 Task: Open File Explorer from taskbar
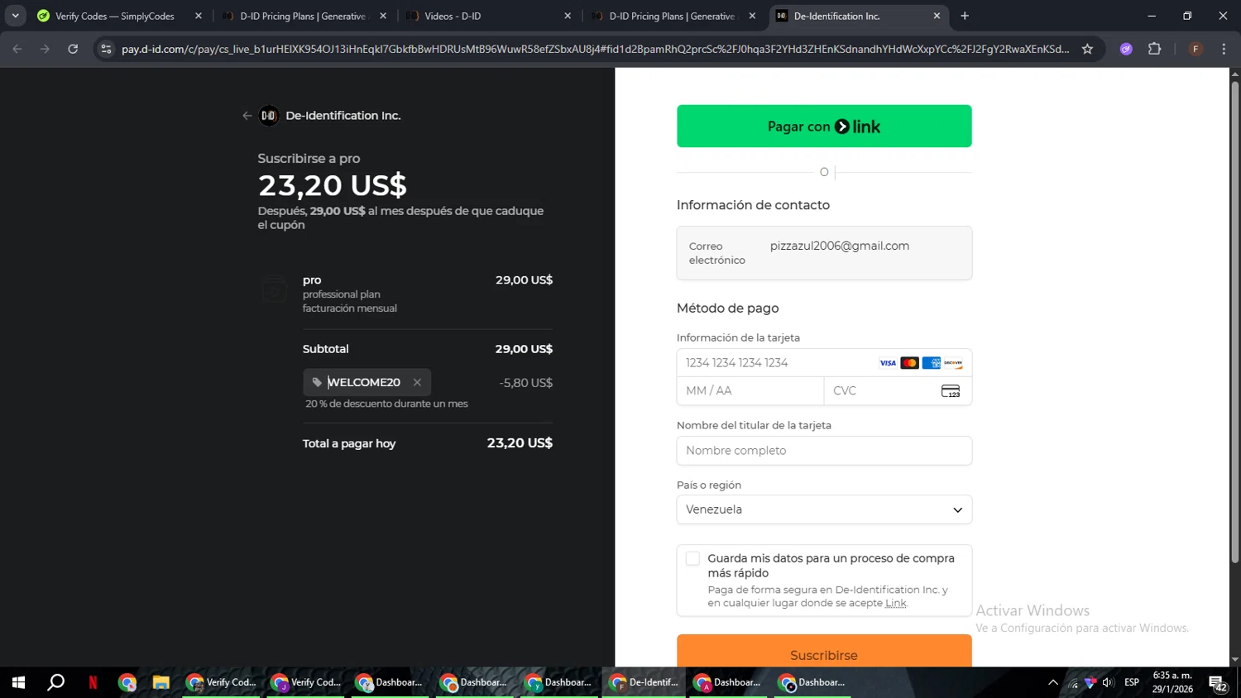click(161, 682)
